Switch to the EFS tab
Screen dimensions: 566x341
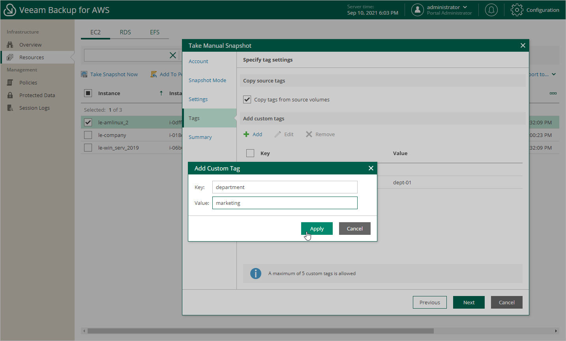[x=154, y=32]
